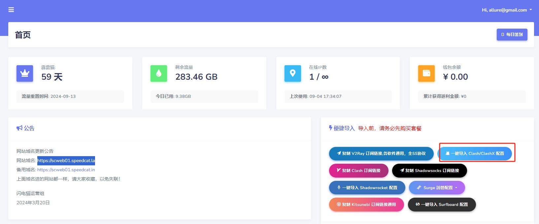The width and height of the screenshot is (539, 224).
Task: Open the user account dropdown
Action: pos(507,10)
